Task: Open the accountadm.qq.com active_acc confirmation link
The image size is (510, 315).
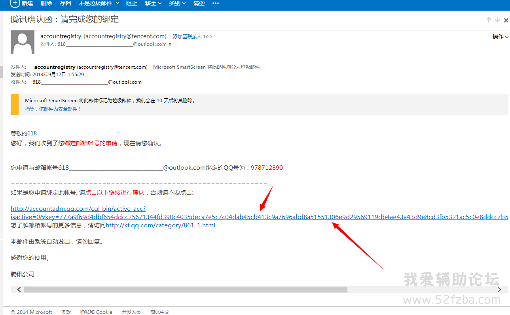Action: click(259, 213)
